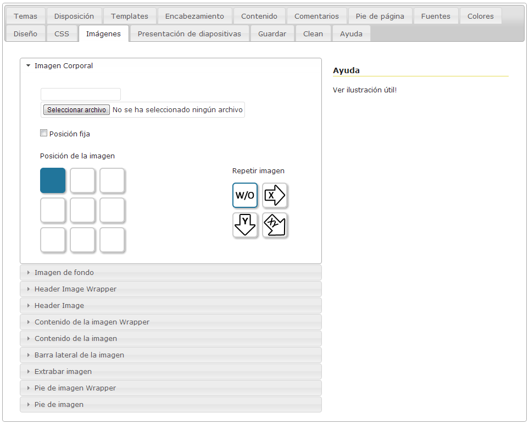This screenshot has width=529, height=424.
Task: Switch to the Guardar tab
Action: click(x=272, y=34)
